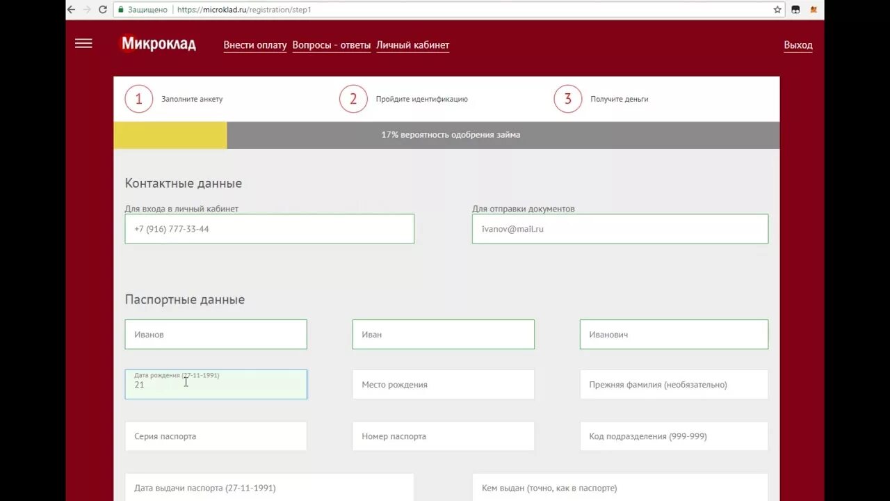
Task: Open Вопросы - ответы page
Action: (x=332, y=45)
